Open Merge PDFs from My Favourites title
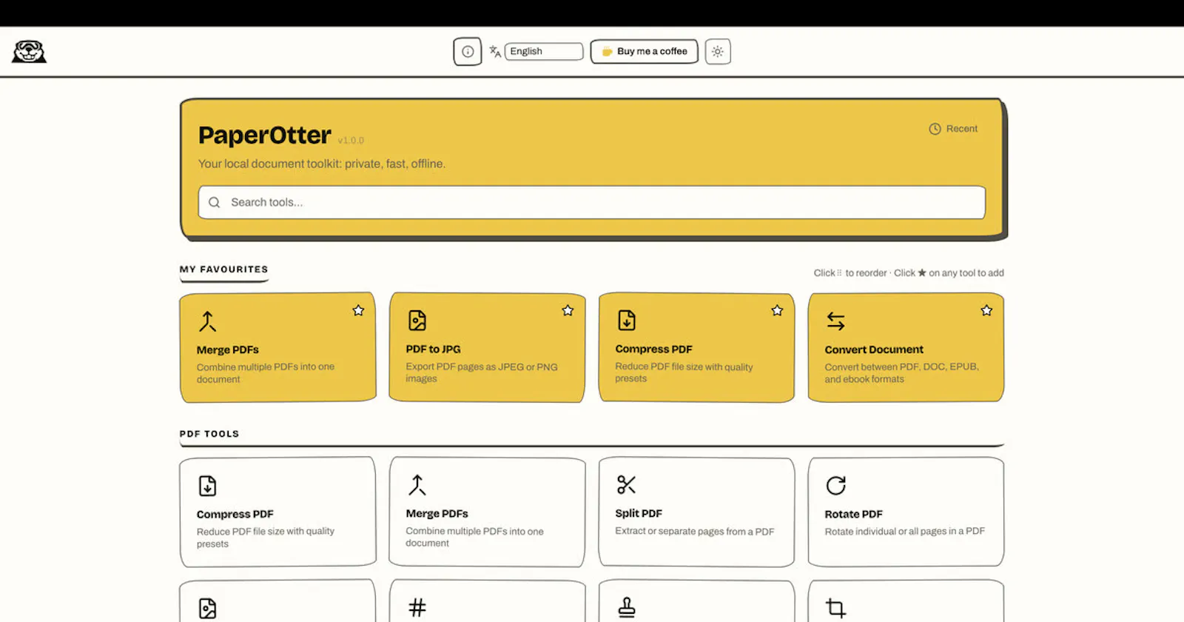The image size is (1184, 622). (228, 350)
